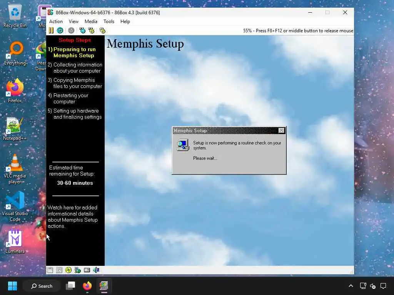This screenshot has height=295, width=394.
Task: Click the network status icon
Action: pos(78,270)
